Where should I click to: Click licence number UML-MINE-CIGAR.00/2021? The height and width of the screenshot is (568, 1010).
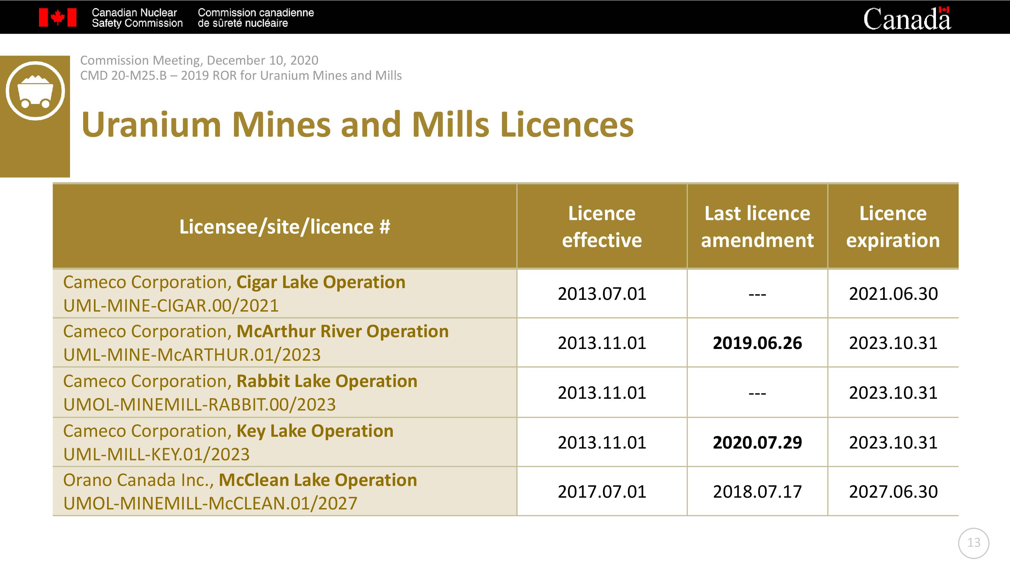(x=171, y=306)
